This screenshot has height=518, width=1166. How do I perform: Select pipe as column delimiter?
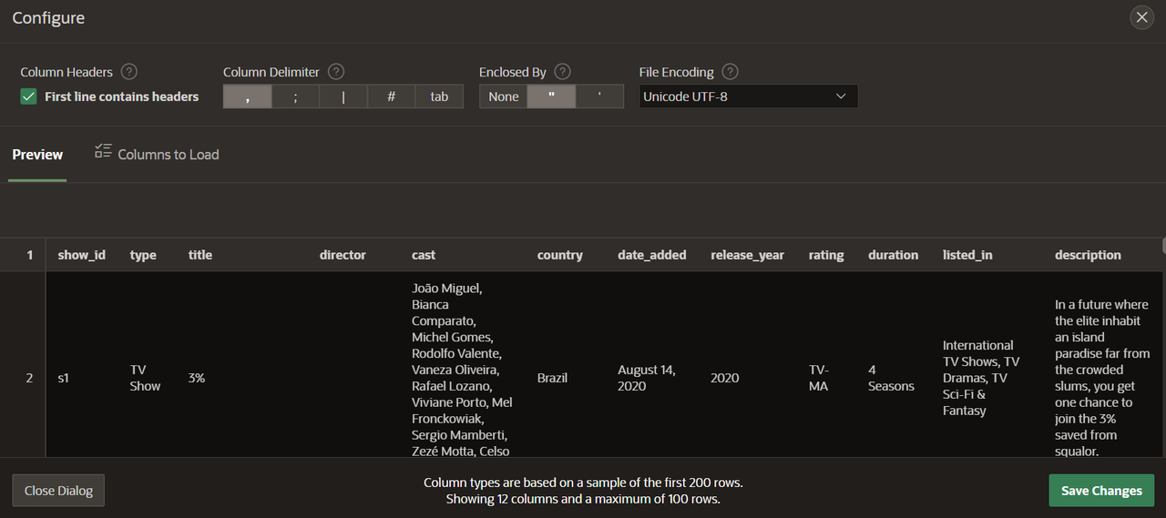click(343, 96)
